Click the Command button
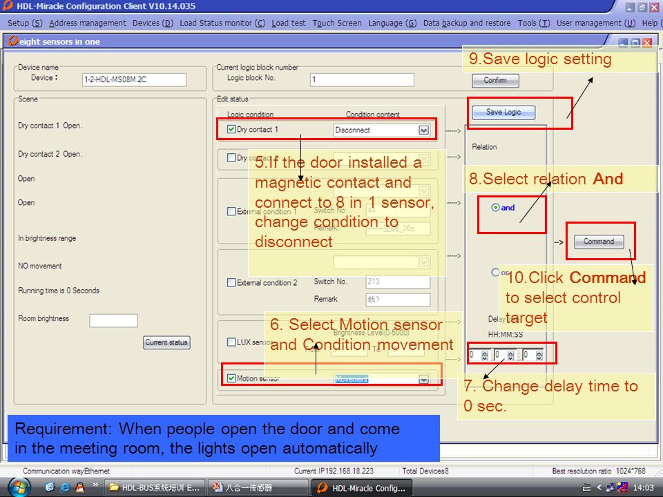The height and width of the screenshot is (497, 663). tap(599, 242)
